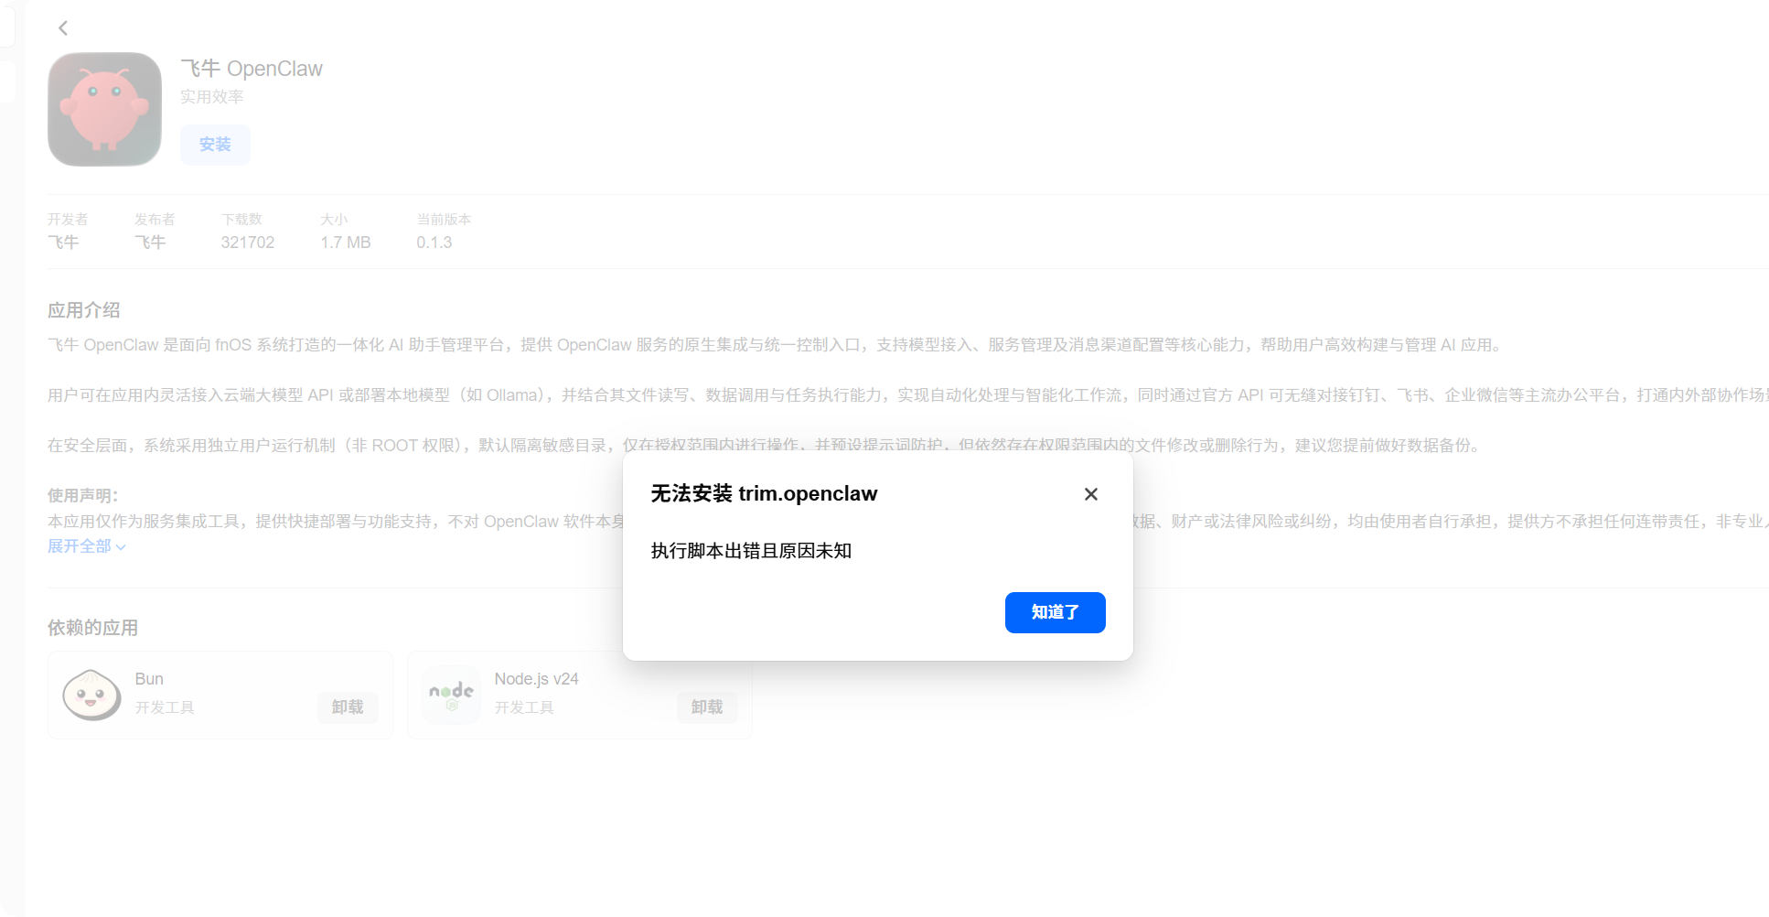Screen dimensions: 1769x917
Task: Click the 当前版本 label
Action: (x=444, y=220)
